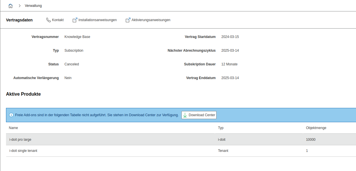
Task: Open Installationsanweisungen link
Action: coord(98,20)
